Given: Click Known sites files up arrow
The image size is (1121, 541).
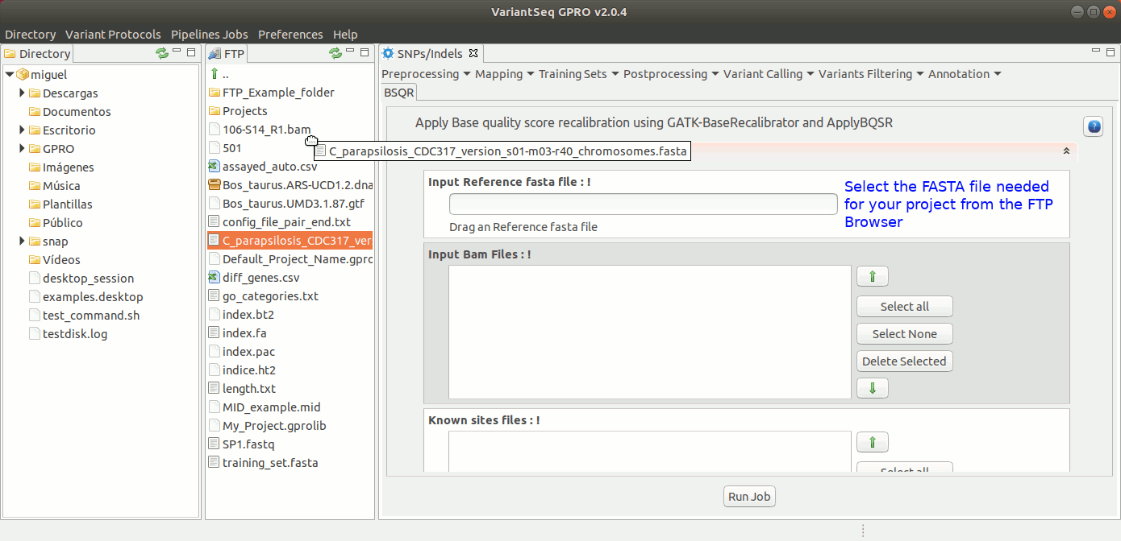Looking at the screenshot, I should (x=872, y=442).
